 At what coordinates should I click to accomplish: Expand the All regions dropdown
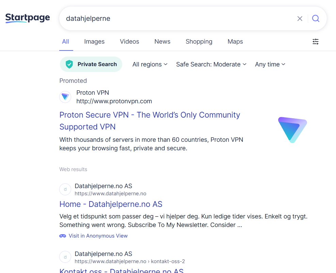point(150,64)
